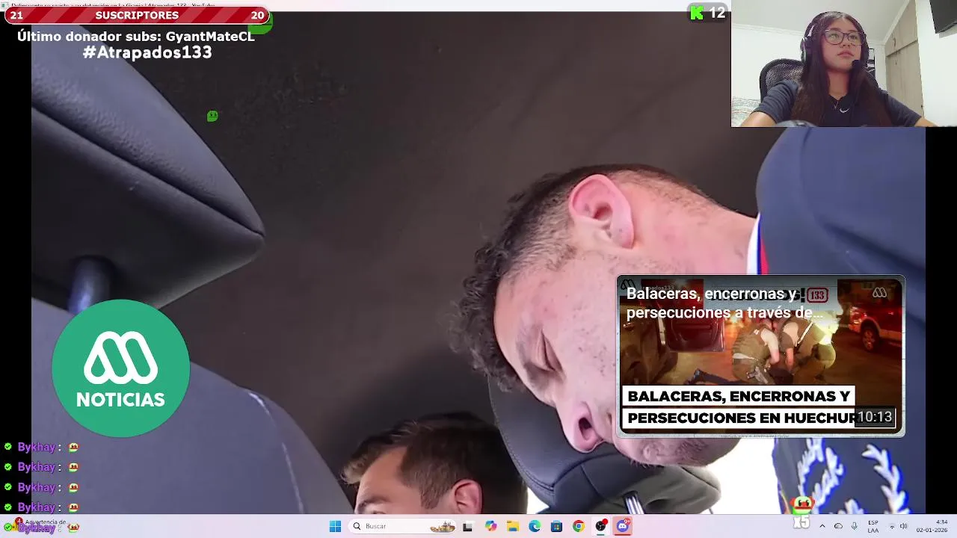Open the clock and date 02-01-2026

point(933,526)
